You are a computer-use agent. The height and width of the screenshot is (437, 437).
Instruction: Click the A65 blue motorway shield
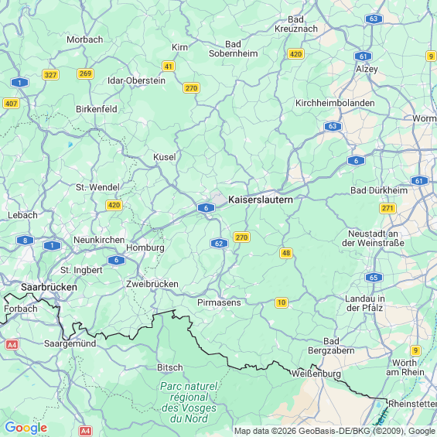(x=374, y=278)
